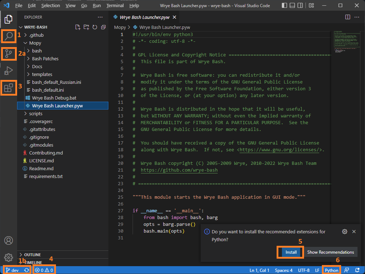Open the Run menu
Image resolution: width=365 pixels, height=274 pixels.
coord(97,5)
